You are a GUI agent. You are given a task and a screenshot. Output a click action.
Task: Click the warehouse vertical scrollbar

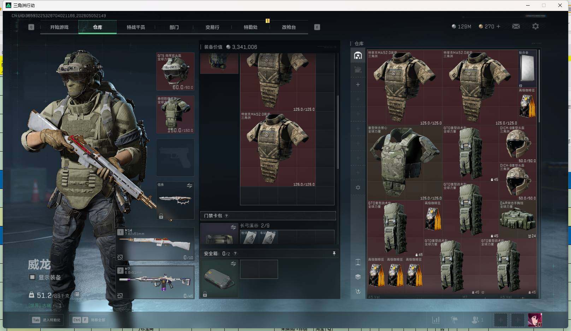tap(539, 86)
